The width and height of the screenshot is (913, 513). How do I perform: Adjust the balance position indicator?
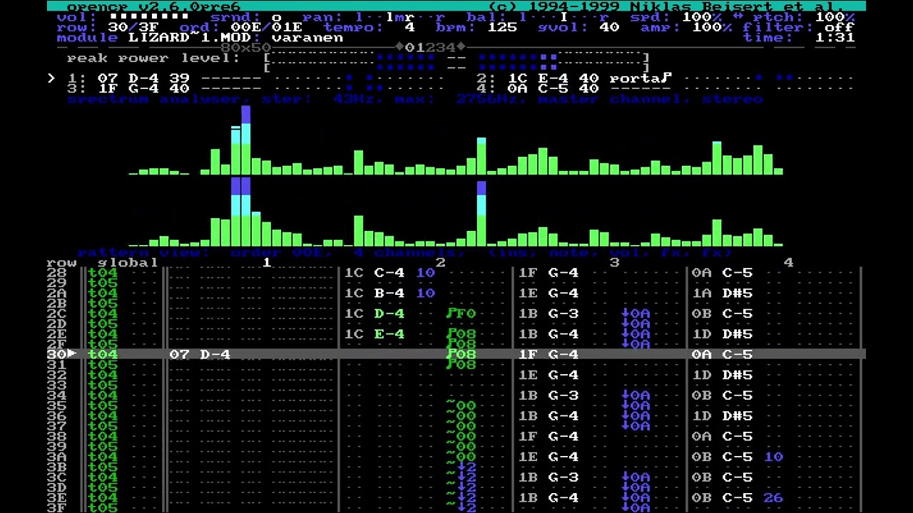[563, 16]
